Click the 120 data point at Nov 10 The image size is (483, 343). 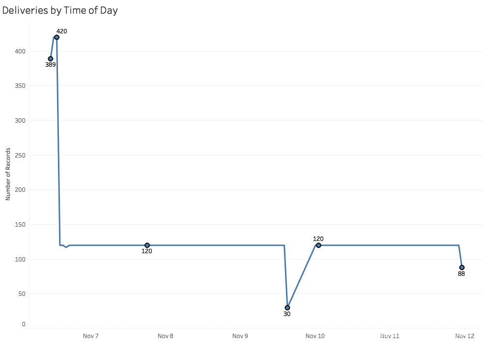click(x=318, y=245)
